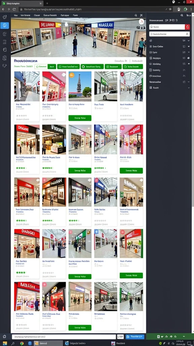Viewport: 194px width, 346px height.
Task: Select the first item in page navigation menu
Action: [15, 16]
